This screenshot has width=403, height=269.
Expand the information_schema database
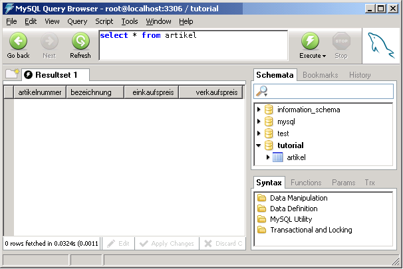259,110
